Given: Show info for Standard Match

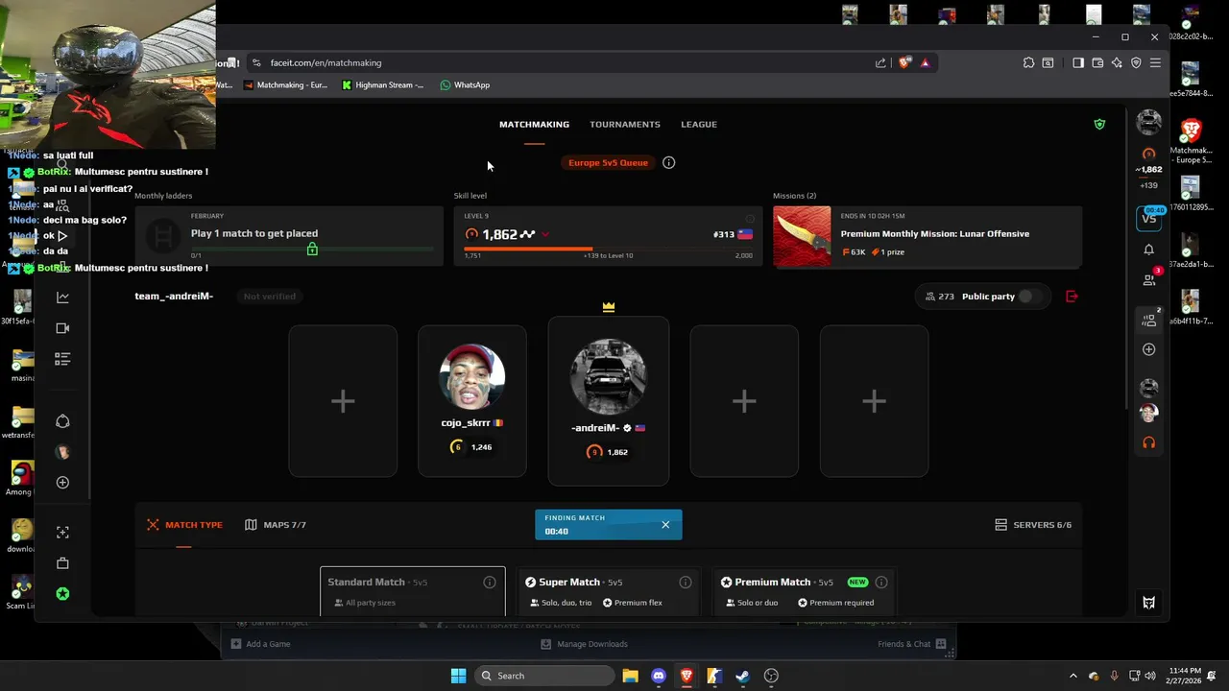Looking at the screenshot, I should [490, 583].
